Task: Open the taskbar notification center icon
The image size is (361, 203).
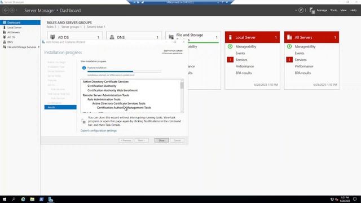Action: (355, 199)
